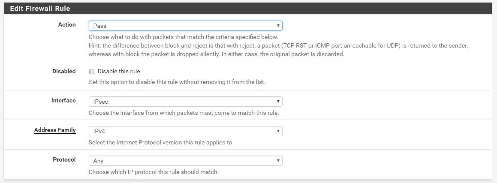This screenshot has height=183, width=497.
Task: Open the Interface dropdown showing IPsec
Action: (x=185, y=102)
